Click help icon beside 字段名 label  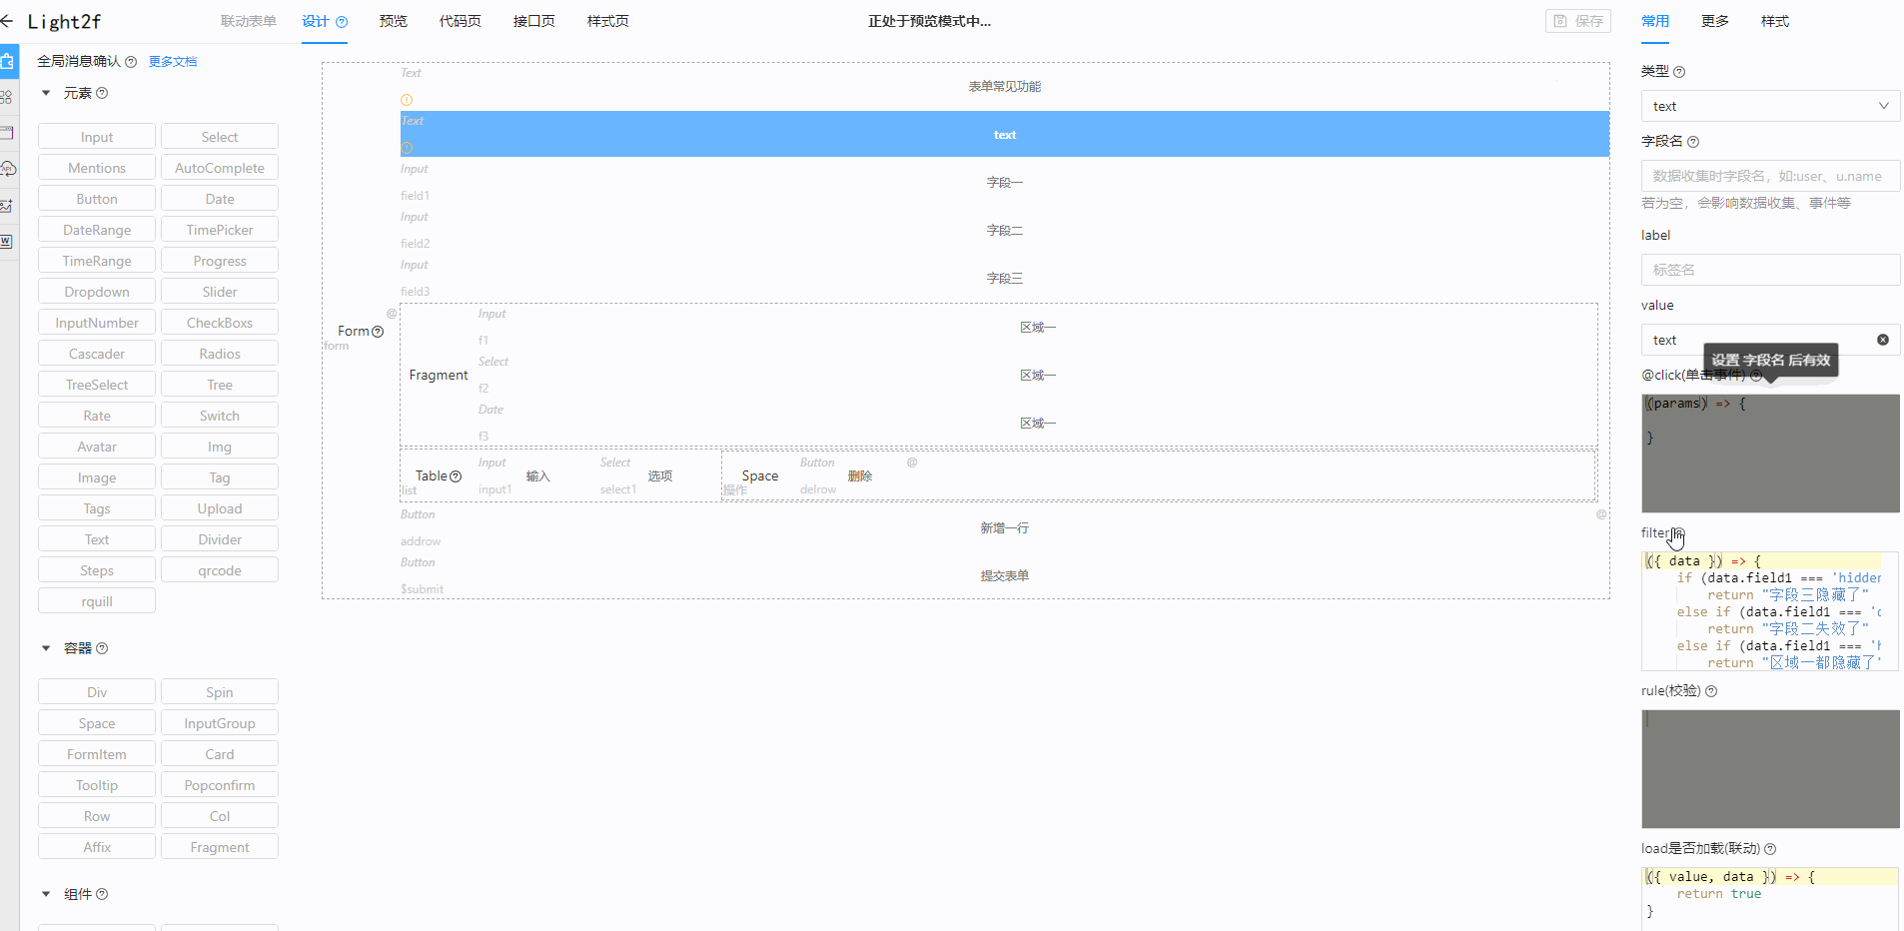(1693, 142)
